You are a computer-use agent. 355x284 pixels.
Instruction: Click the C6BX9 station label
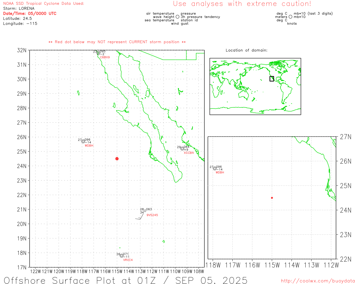pyautogui.click(x=105, y=57)
